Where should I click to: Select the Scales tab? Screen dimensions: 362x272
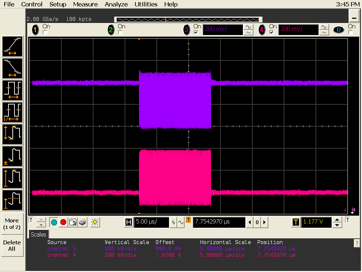(x=38, y=234)
